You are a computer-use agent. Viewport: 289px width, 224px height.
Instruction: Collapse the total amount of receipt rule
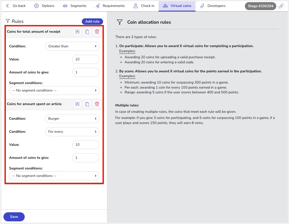77,32
